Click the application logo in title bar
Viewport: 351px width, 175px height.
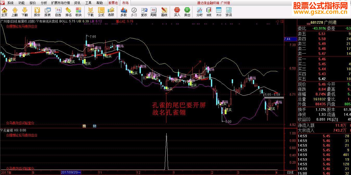coord(3,3)
